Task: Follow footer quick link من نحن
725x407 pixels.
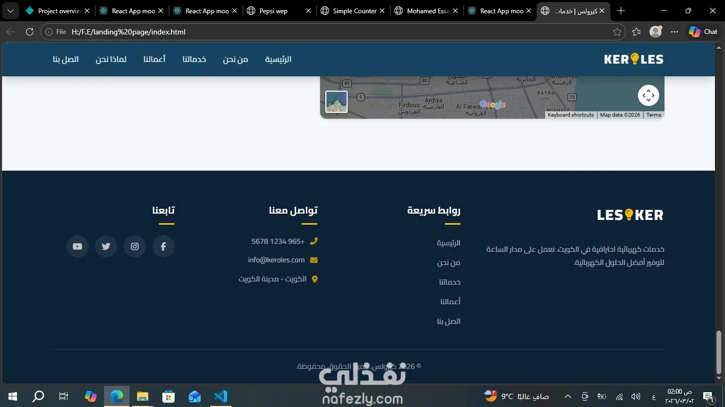Action: coord(448,262)
